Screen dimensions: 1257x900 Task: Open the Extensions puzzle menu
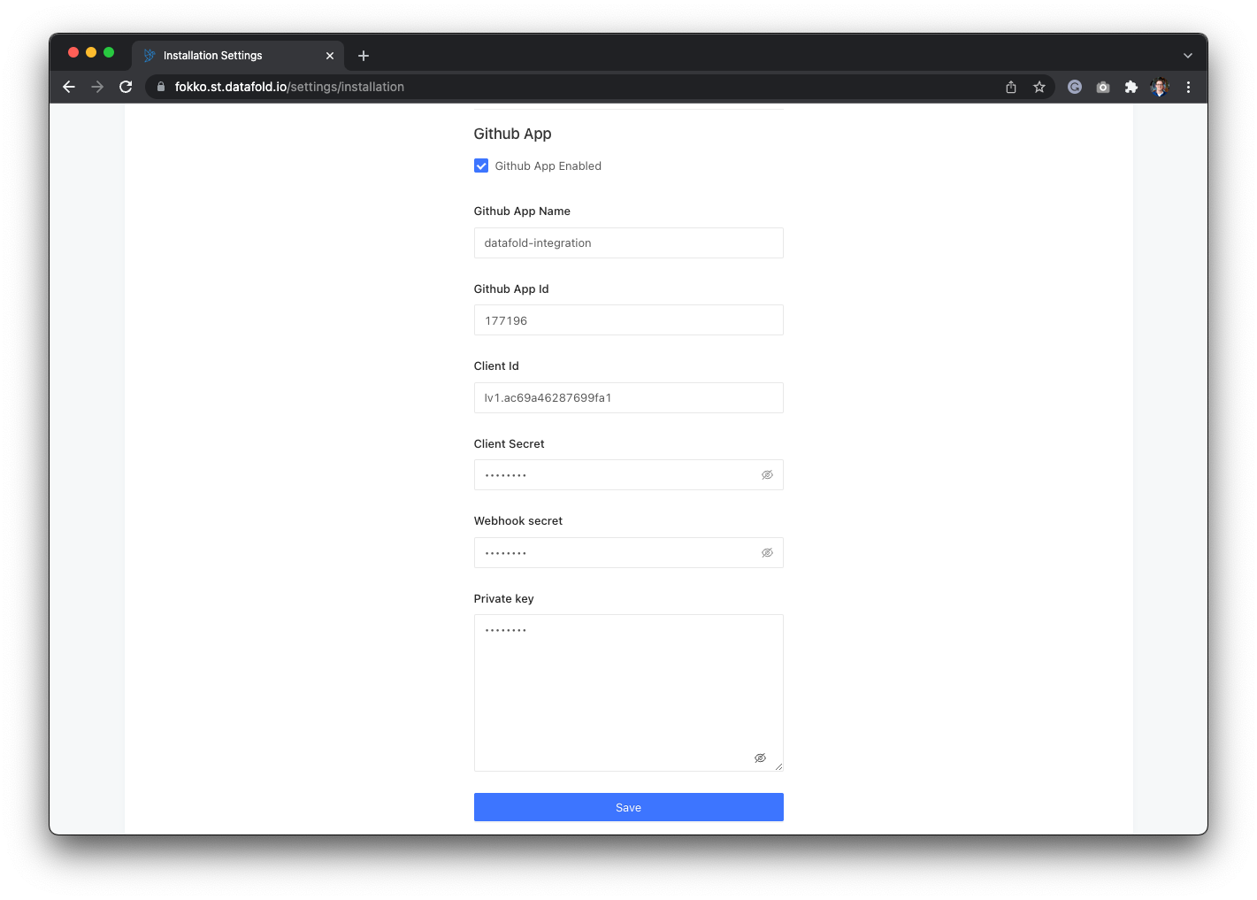(x=1131, y=87)
